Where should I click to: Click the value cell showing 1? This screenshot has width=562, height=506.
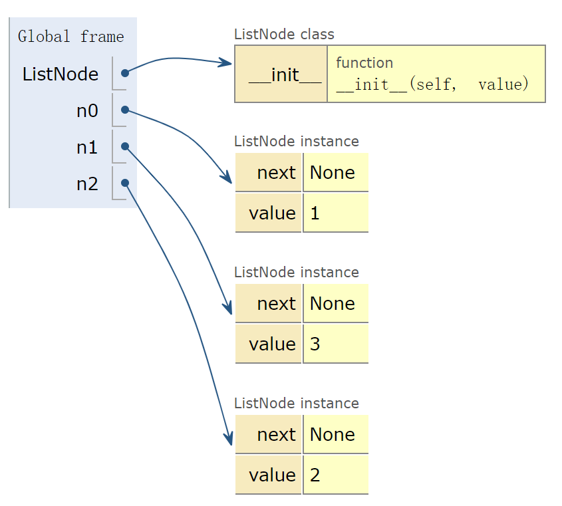coord(336,213)
